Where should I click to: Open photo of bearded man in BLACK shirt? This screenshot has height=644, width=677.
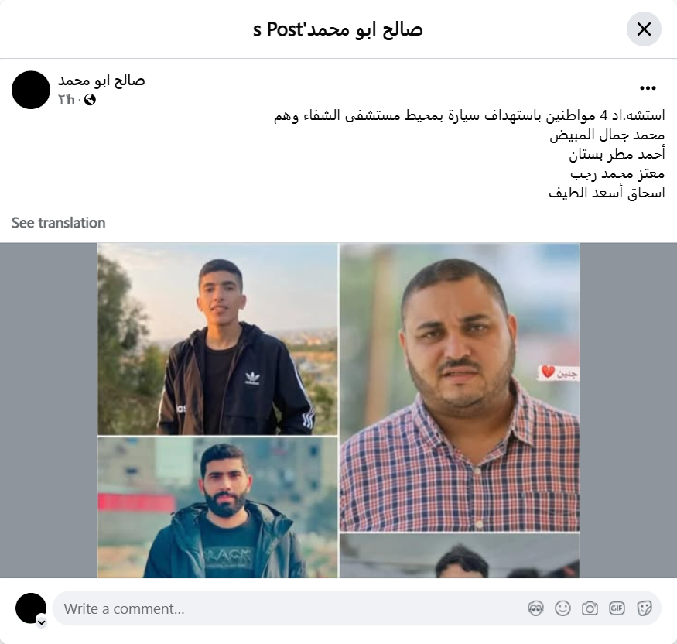pos(217,508)
